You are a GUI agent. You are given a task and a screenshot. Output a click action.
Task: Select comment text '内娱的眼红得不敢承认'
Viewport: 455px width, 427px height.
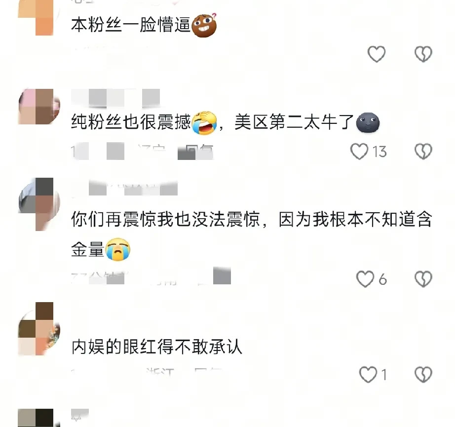click(157, 347)
